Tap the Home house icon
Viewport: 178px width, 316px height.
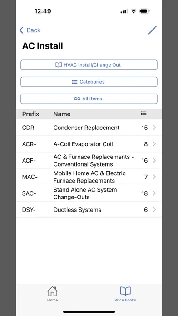(x=52, y=291)
